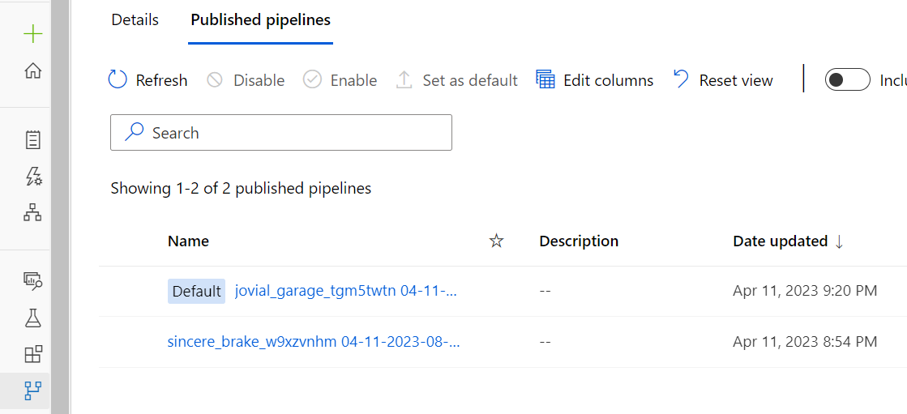Open the Home icon in sidebar
Screen dimensions: 907x414
tap(33, 71)
